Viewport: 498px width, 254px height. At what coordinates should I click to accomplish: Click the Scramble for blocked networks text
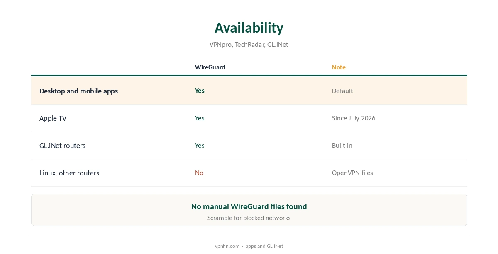249,218
